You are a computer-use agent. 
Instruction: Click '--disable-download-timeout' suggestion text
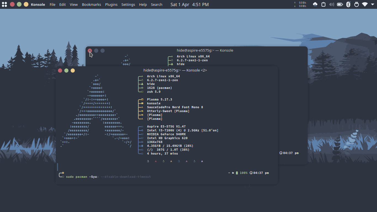(126, 177)
